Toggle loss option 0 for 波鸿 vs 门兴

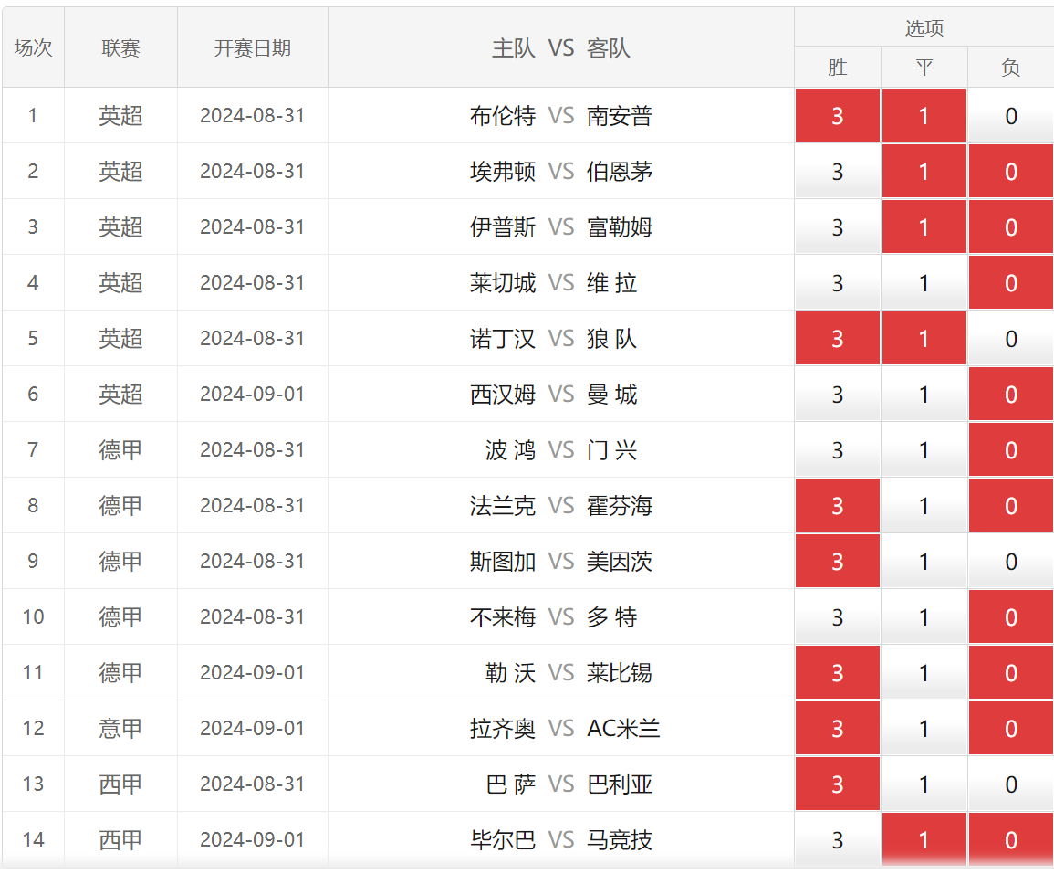coord(1011,449)
